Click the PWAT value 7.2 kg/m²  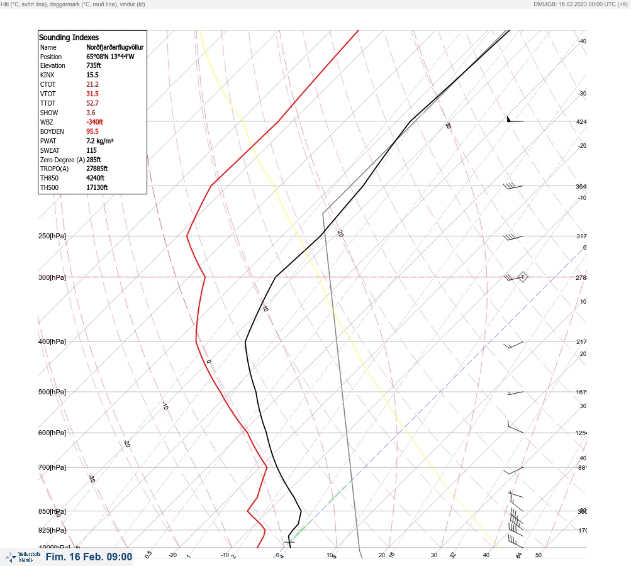[x=100, y=141]
